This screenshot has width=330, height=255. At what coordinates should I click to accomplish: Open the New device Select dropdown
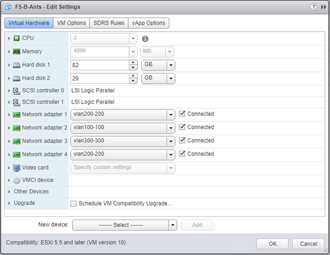coord(125,225)
